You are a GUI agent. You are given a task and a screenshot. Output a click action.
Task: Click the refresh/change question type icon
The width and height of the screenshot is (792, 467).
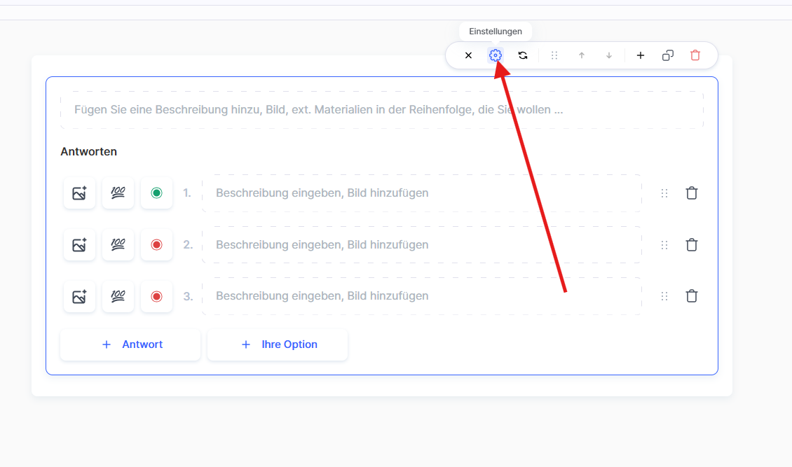coord(523,55)
